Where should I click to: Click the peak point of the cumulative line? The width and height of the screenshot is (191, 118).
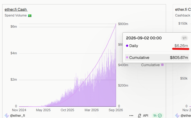tap(116, 24)
